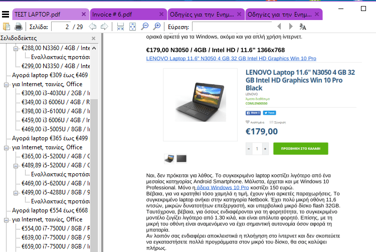
Task: Zoom out with magnifier minus icon
Action: [144, 27]
